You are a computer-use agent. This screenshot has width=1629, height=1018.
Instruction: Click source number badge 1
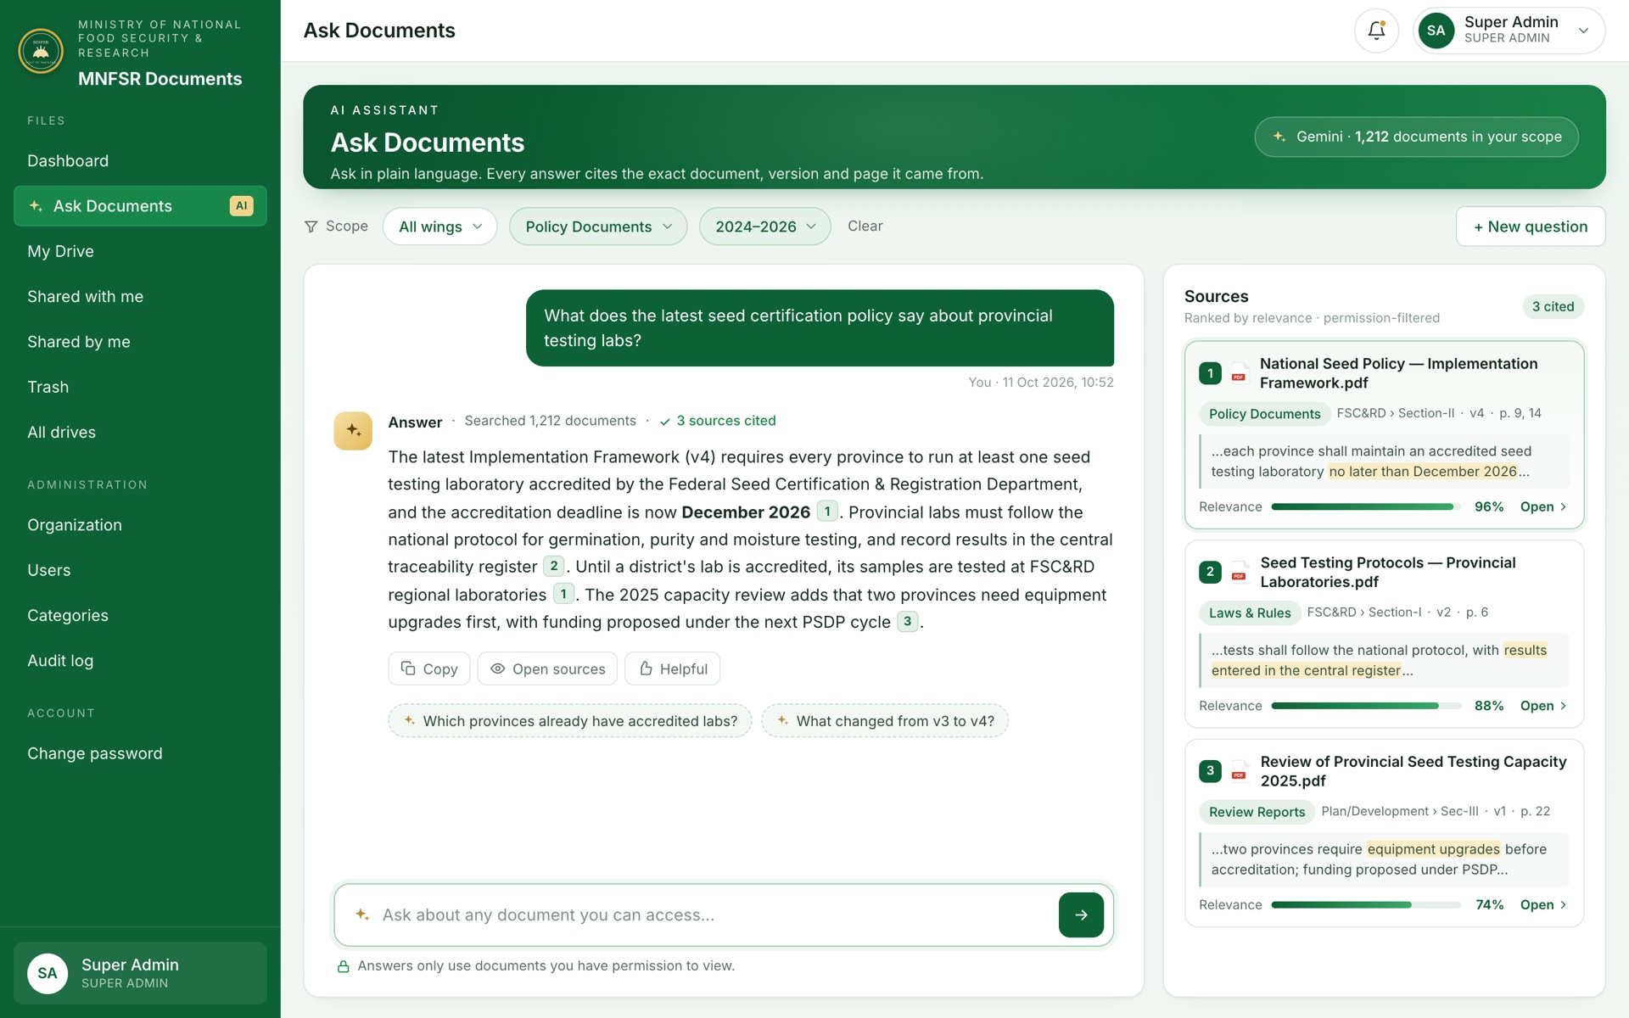click(x=1210, y=373)
